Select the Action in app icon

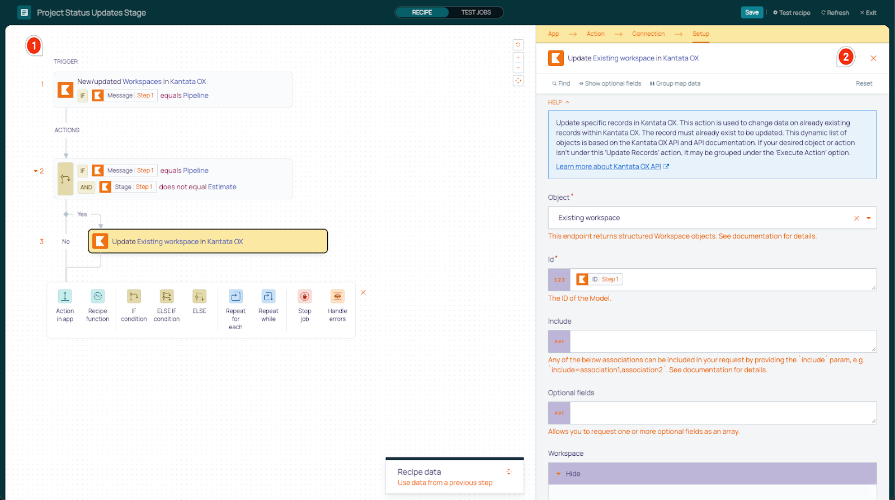(65, 296)
